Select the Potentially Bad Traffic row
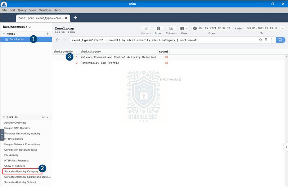288x191 pixels. click(x=168, y=63)
